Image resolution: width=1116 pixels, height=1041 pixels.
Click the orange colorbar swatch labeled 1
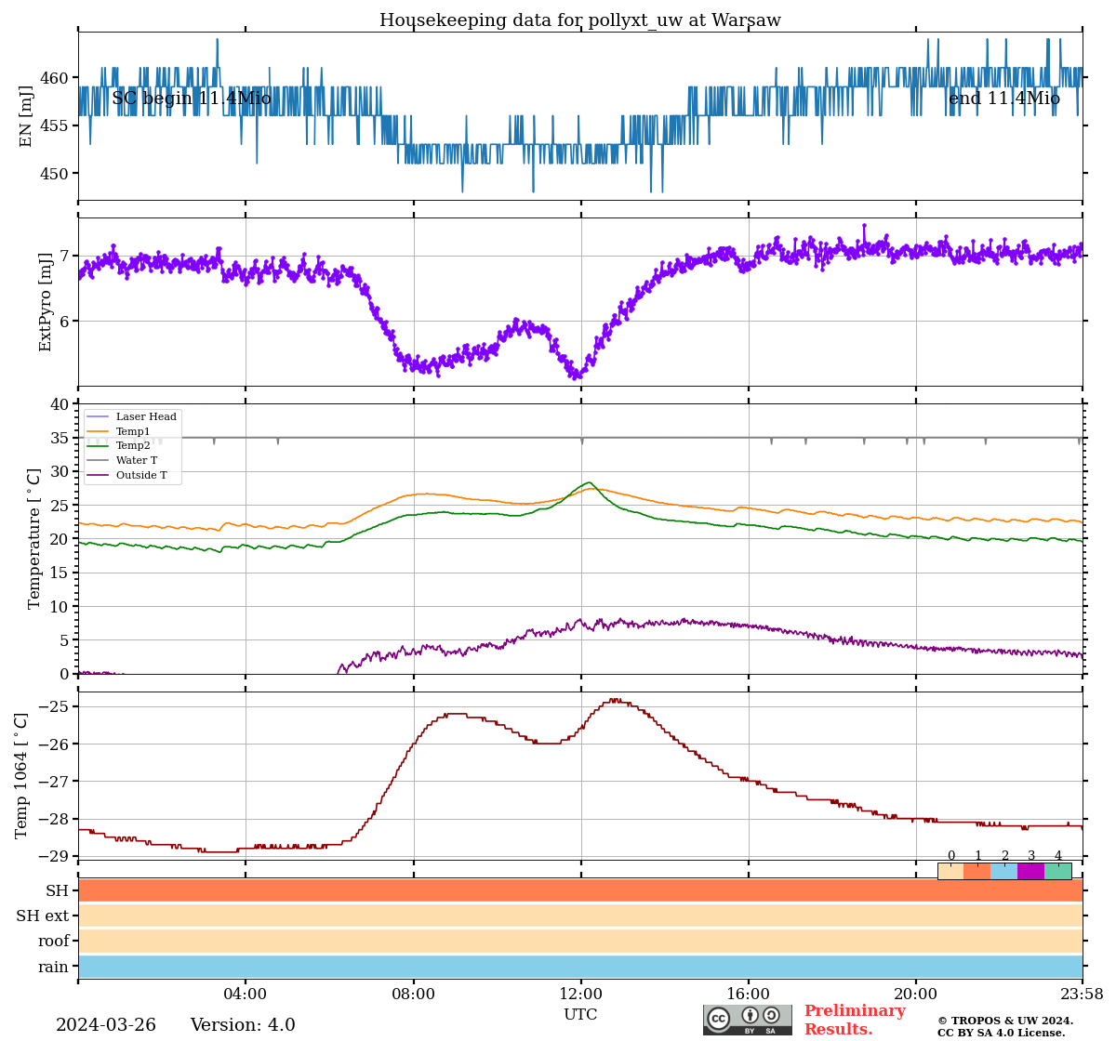pos(977,871)
